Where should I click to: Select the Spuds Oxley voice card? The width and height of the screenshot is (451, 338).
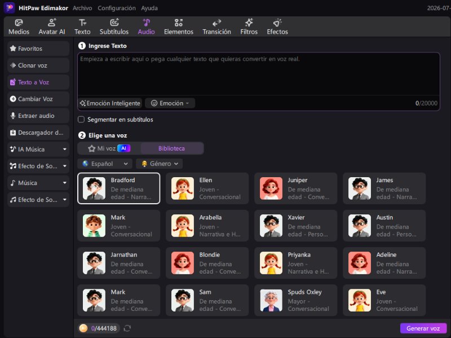(x=295, y=300)
